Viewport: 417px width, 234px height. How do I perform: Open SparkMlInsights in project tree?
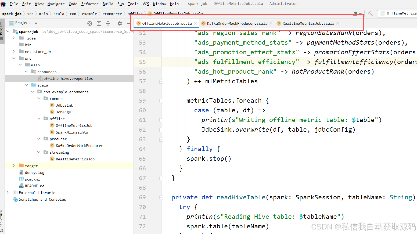click(x=72, y=132)
